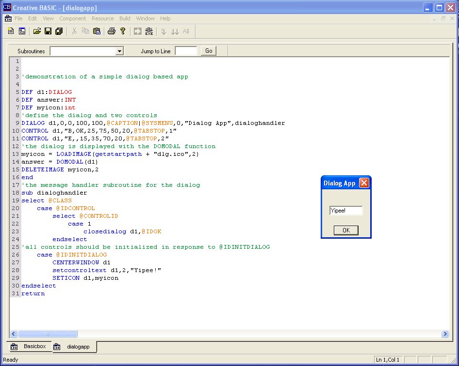Click the Ln 1,Col 1 status bar indicator
This screenshot has height=366, width=459.
click(x=388, y=360)
